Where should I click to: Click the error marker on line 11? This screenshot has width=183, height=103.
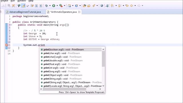coord(7,45)
